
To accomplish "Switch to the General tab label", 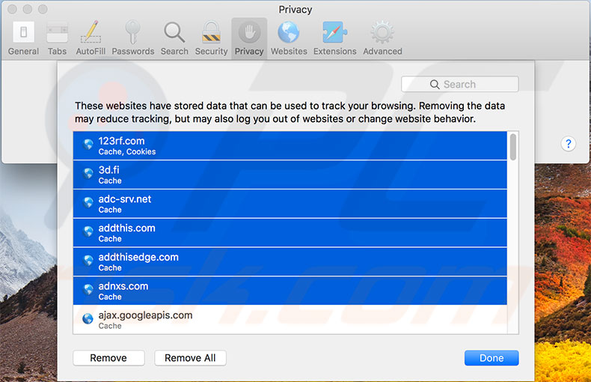I will pyautogui.click(x=23, y=52).
